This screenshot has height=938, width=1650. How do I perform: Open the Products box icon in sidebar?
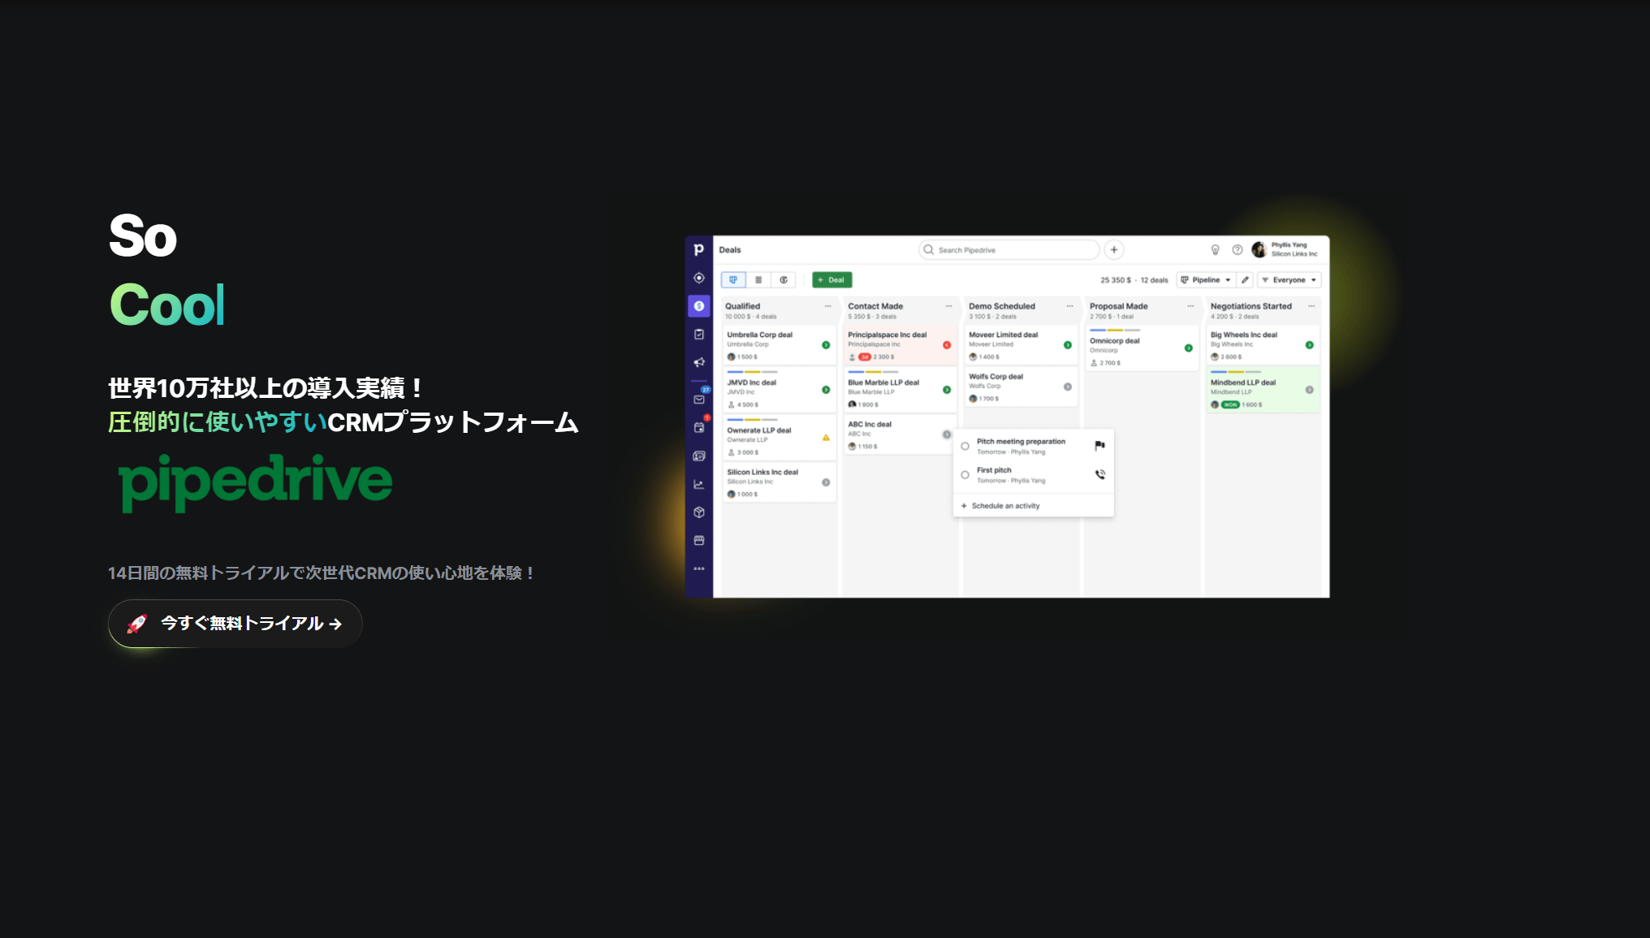698,512
